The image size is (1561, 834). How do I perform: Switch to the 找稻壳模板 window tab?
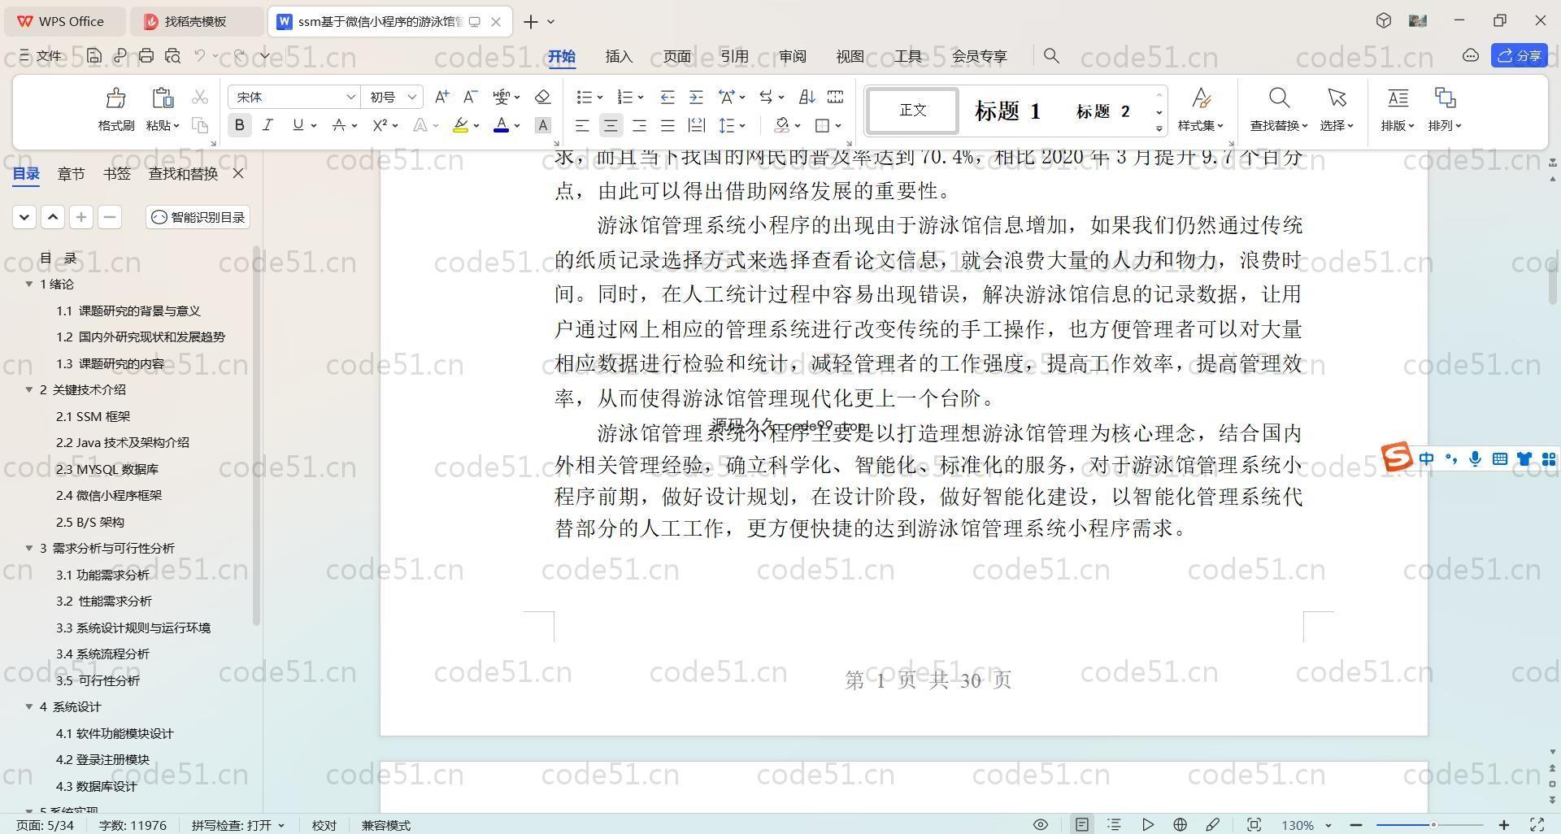coord(196,21)
